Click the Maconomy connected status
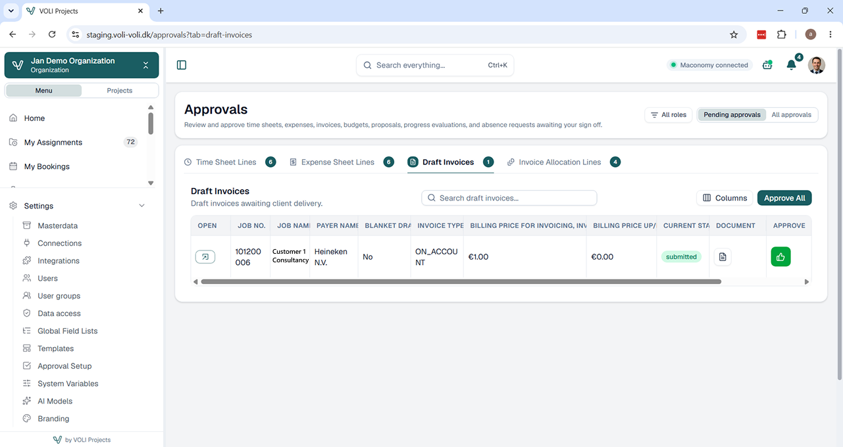 click(709, 65)
